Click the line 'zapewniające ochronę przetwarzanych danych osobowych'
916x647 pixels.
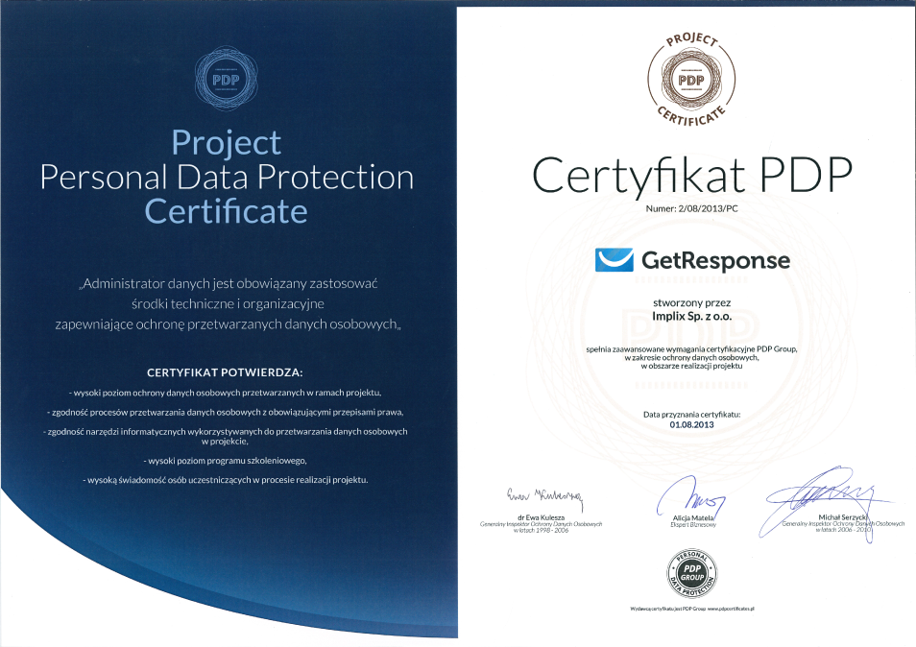[228, 324]
